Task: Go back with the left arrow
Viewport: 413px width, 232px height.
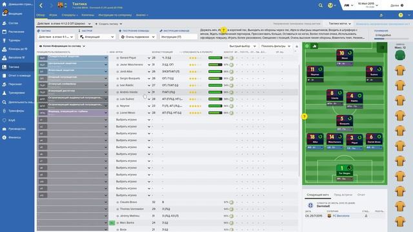Action: pyautogui.click(x=41, y=5)
